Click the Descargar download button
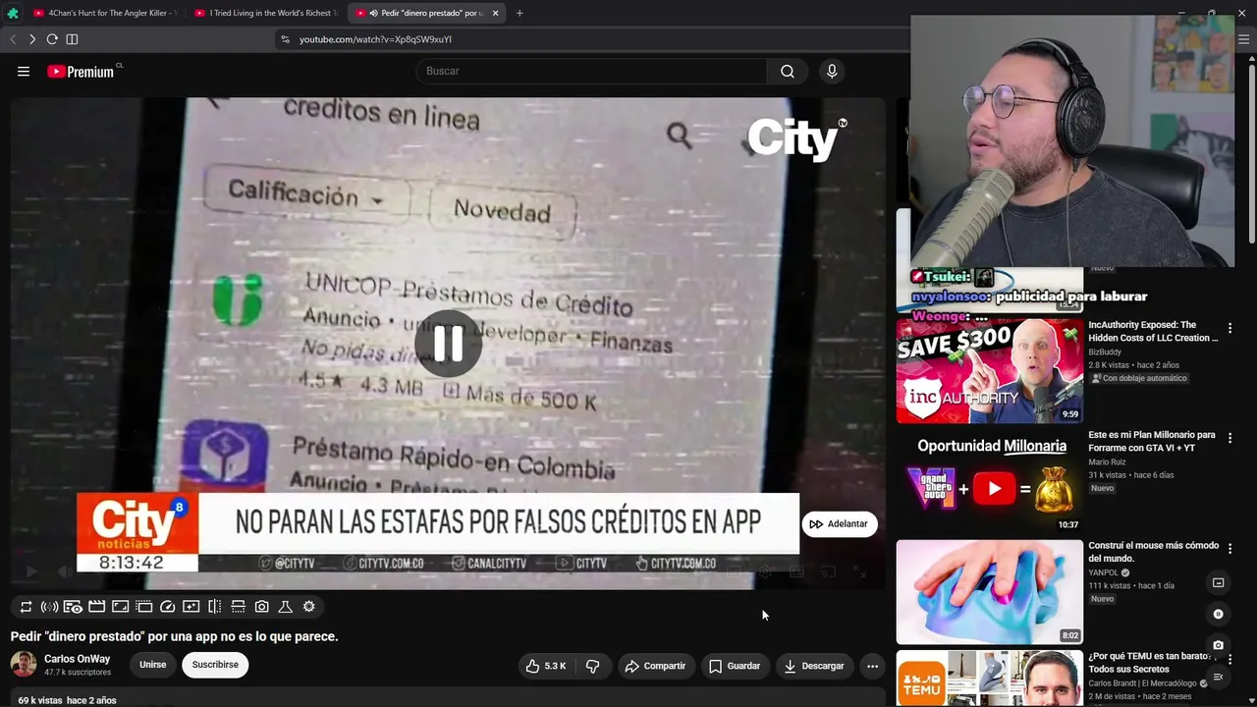Image resolution: width=1257 pixels, height=707 pixels. coord(814,666)
